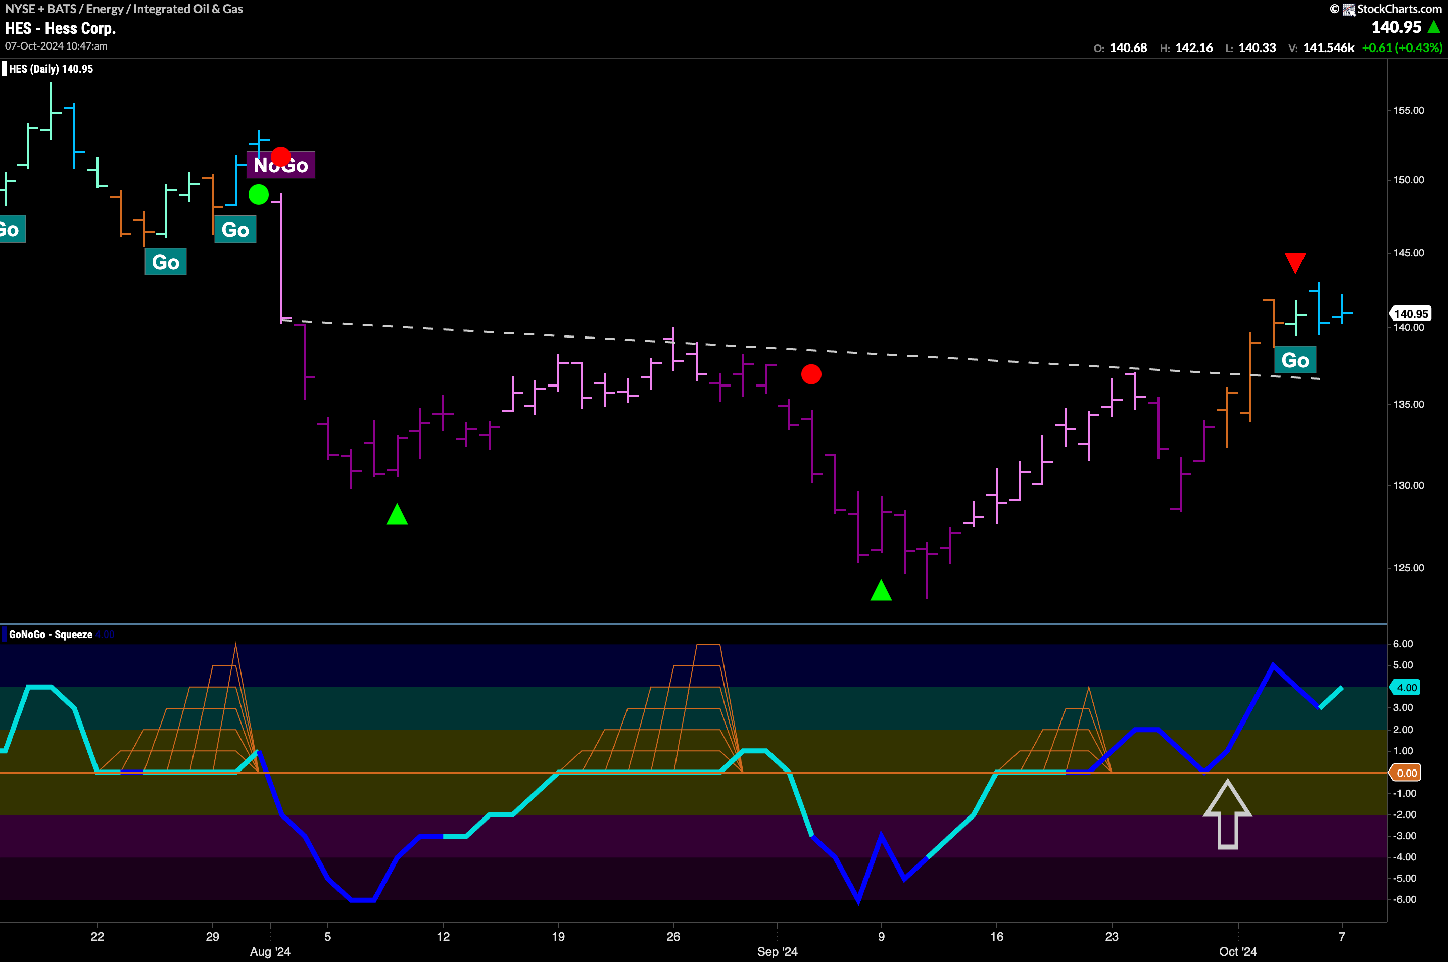Click the Go label under the October breakout bars
The image size is (1448, 962).
coord(1295,360)
